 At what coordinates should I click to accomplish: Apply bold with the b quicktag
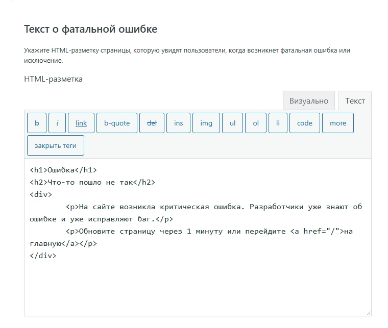[37, 123]
